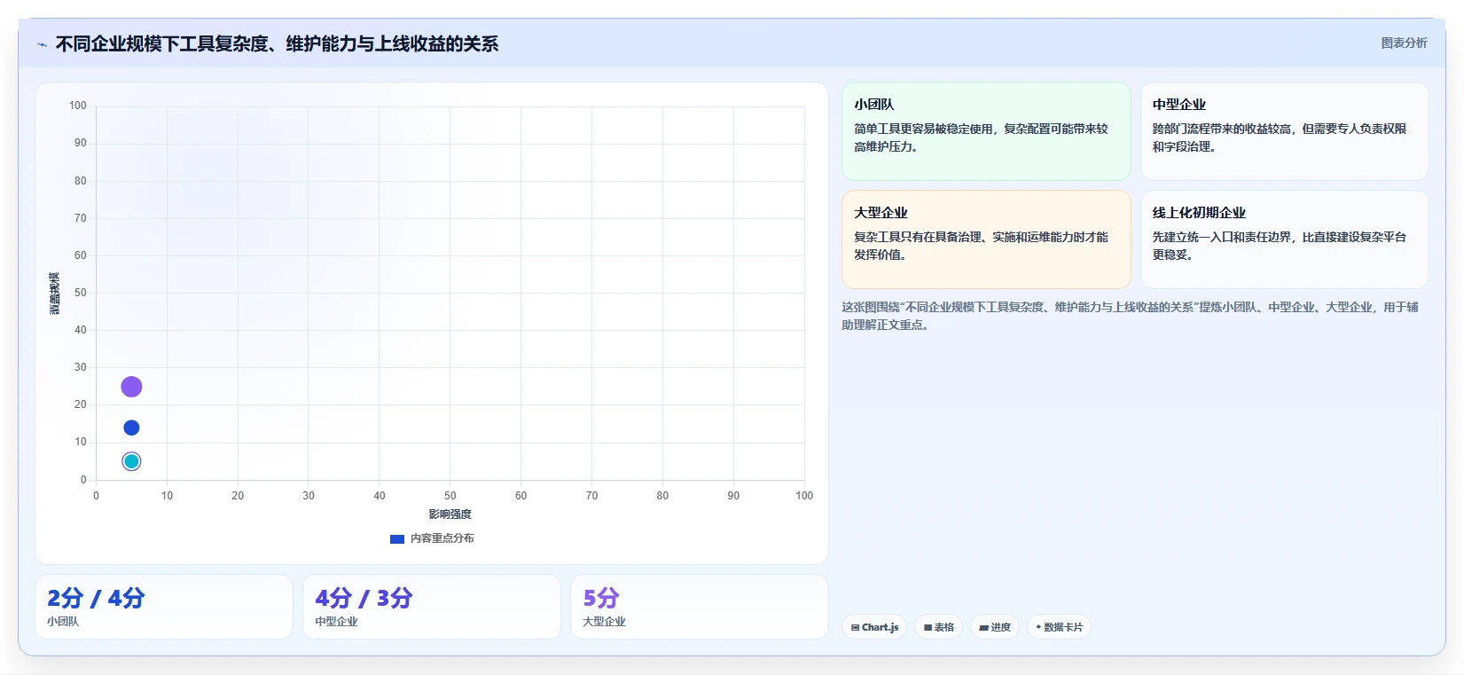Select the Chart.js tag

[x=874, y=627]
